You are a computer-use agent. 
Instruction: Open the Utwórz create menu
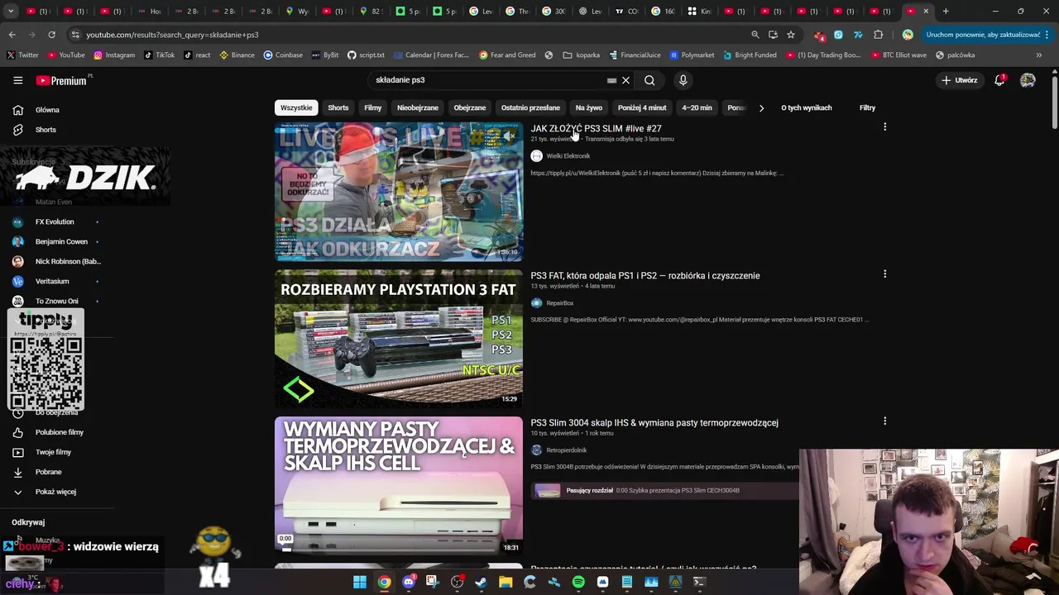(960, 80)
